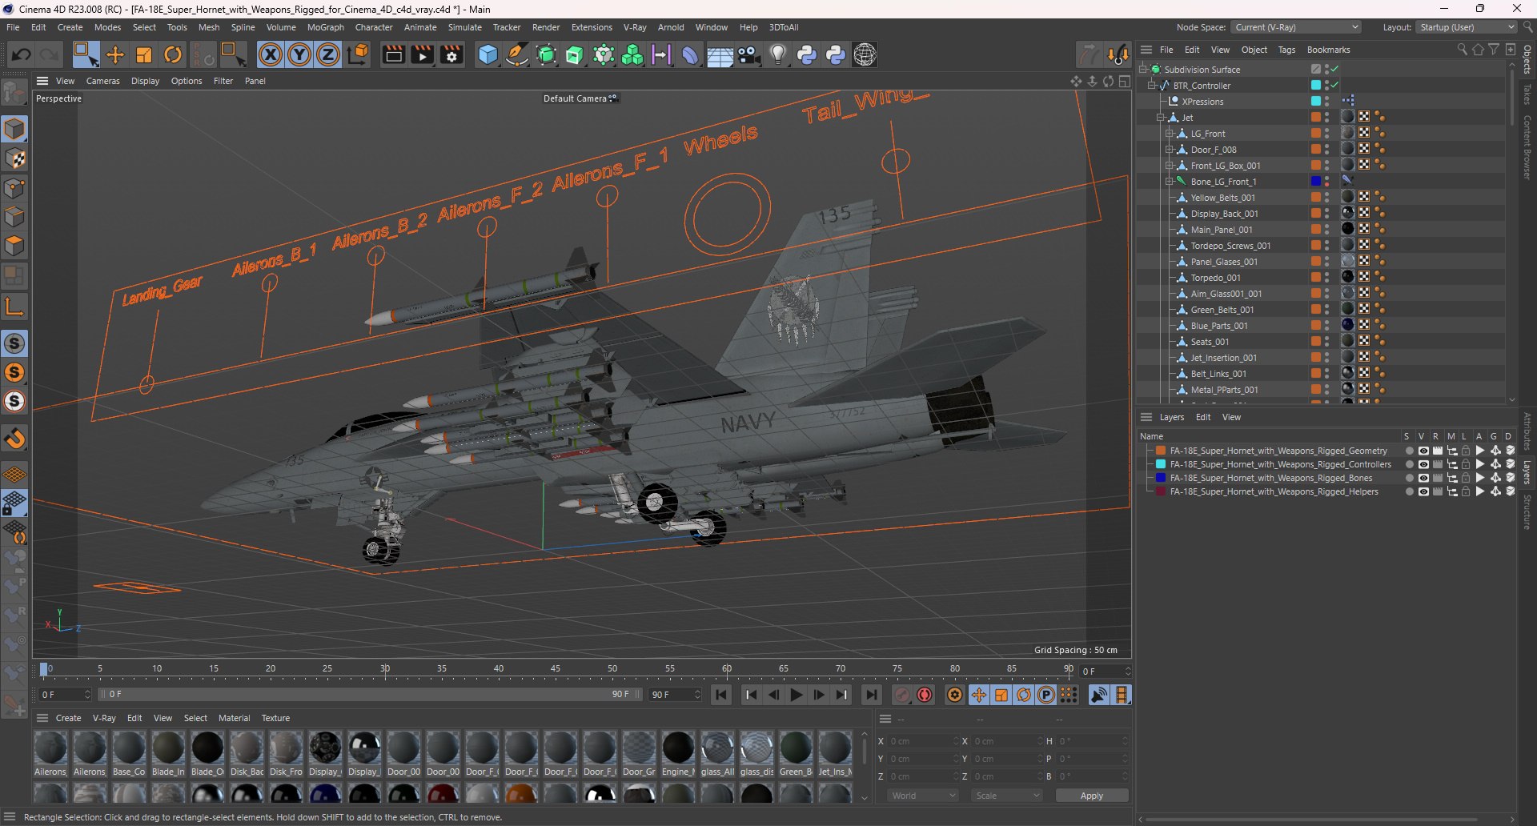Select the Rotate tool

click(173, 54)
